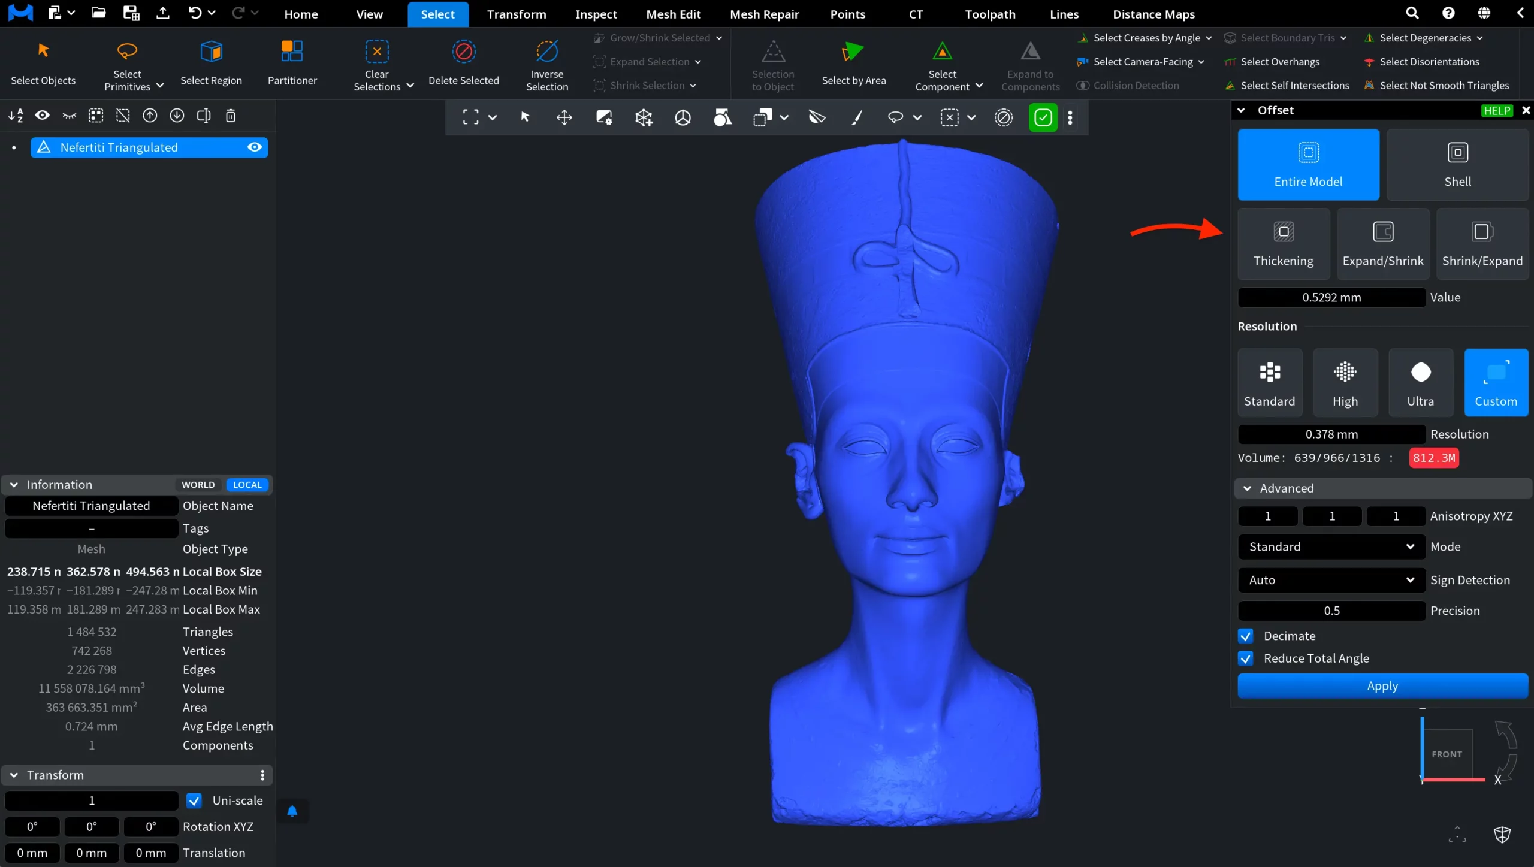1534x867 pixels.
Task: Open Select Creases by Angle dropdown
Action: [1209, 38]
